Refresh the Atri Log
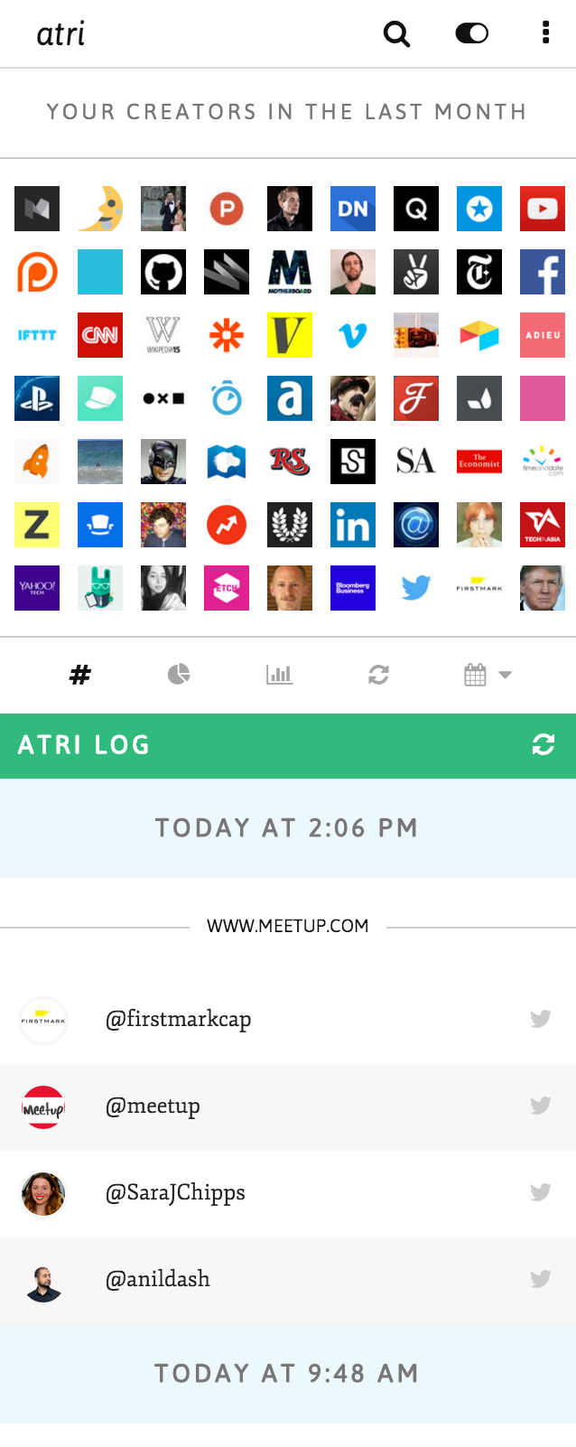Image resolution: width=576 pixels, height=1447 pixels. pos(543,744)
